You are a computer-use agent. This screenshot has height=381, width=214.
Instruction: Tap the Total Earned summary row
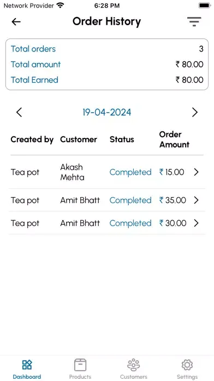(x=107, y=80)
